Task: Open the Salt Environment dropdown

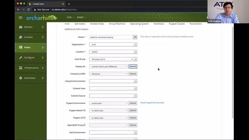Action: click(113, 132)
